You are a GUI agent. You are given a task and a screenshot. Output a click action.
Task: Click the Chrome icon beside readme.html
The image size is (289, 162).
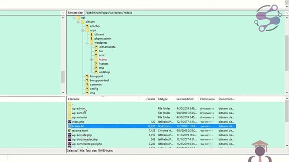(x=69, y=130)
